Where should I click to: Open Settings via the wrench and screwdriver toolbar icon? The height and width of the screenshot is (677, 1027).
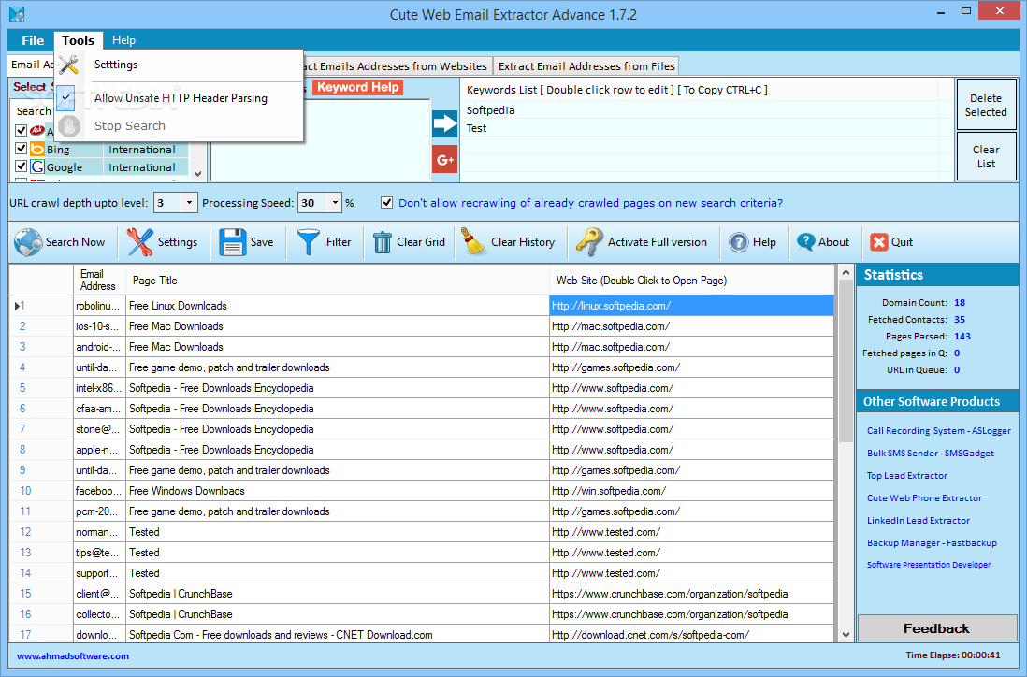click(139, 242)
